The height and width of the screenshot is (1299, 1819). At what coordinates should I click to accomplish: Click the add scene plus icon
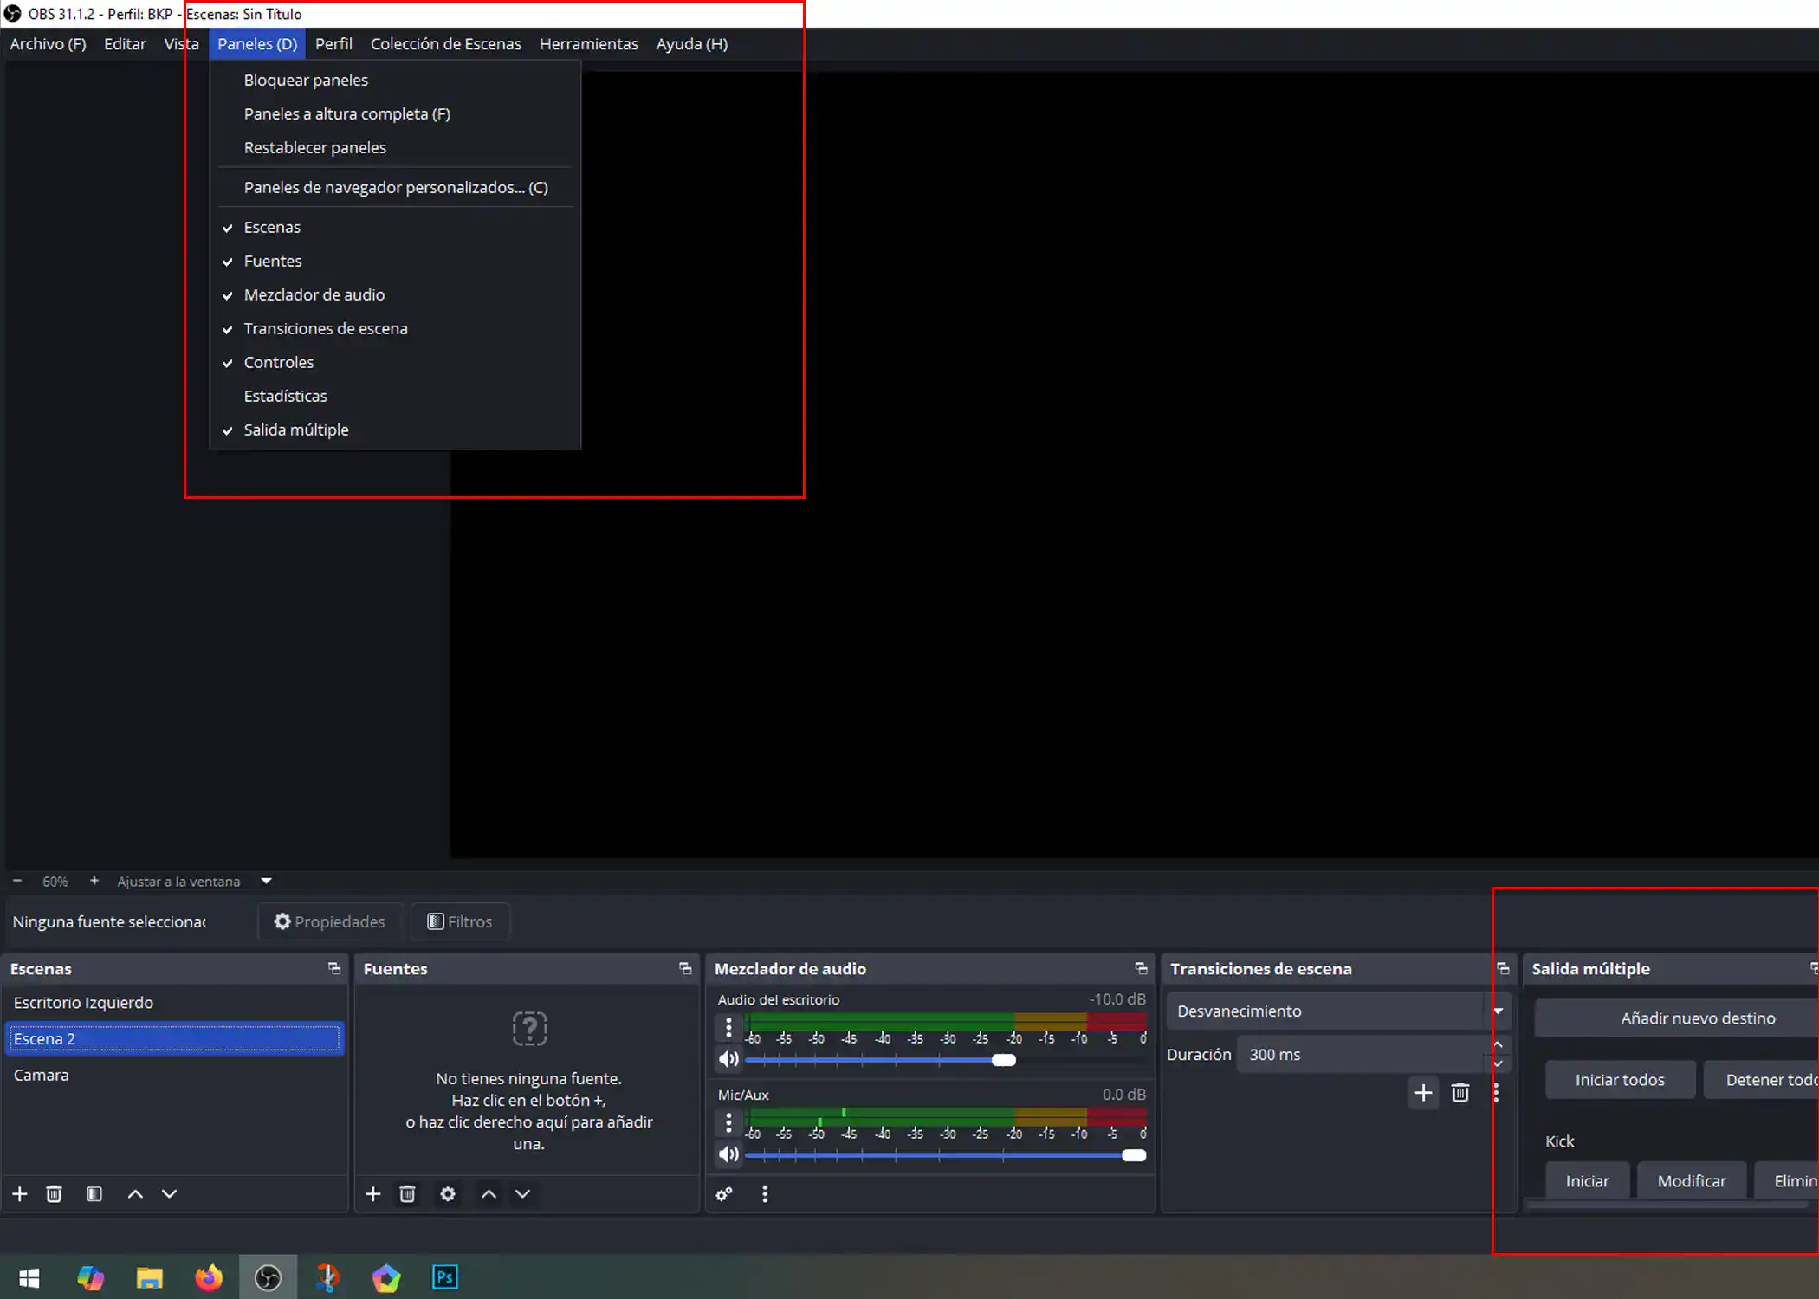(20, 1194)
